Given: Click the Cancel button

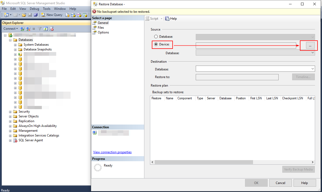Looking at the screenshot, I should pyautogui.click(x=280, y=183).
